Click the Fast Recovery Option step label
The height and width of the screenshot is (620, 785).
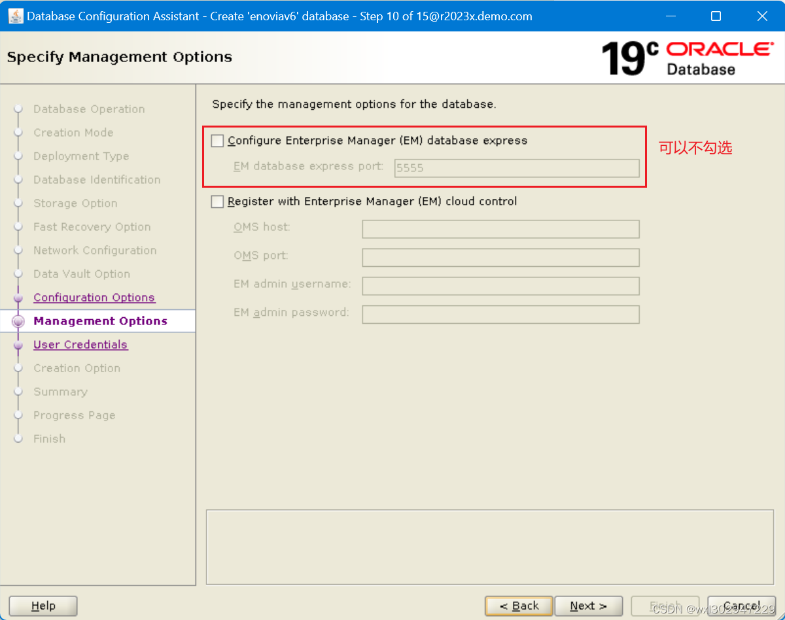pyautogui.click(x=92, y=227)
